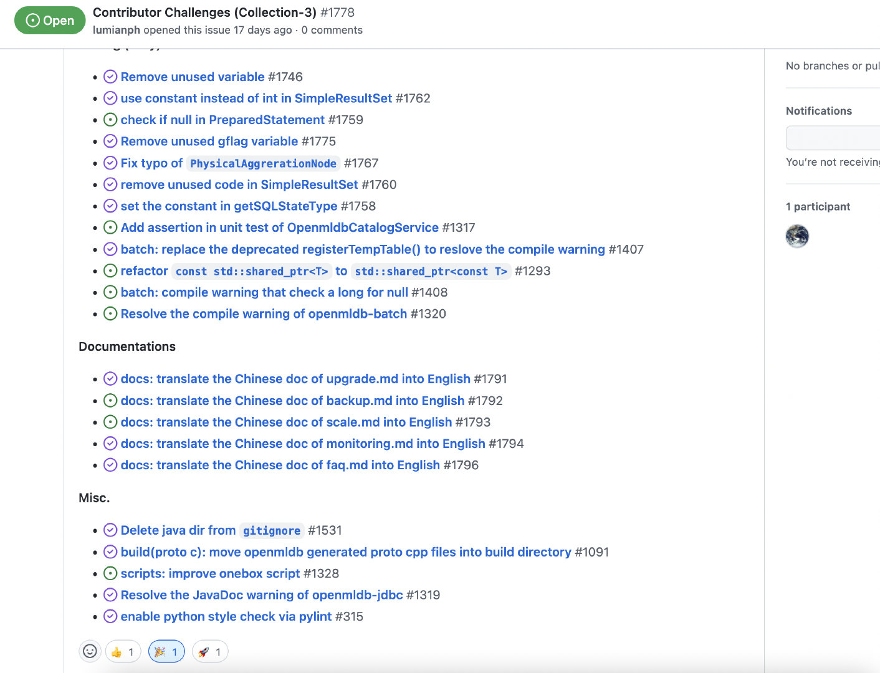Click status icon beside 'batch: replace the deprecated registerTempTable()'
This screenshot has height=673, width=880.
pyautogui.click(x=110, y=249)
